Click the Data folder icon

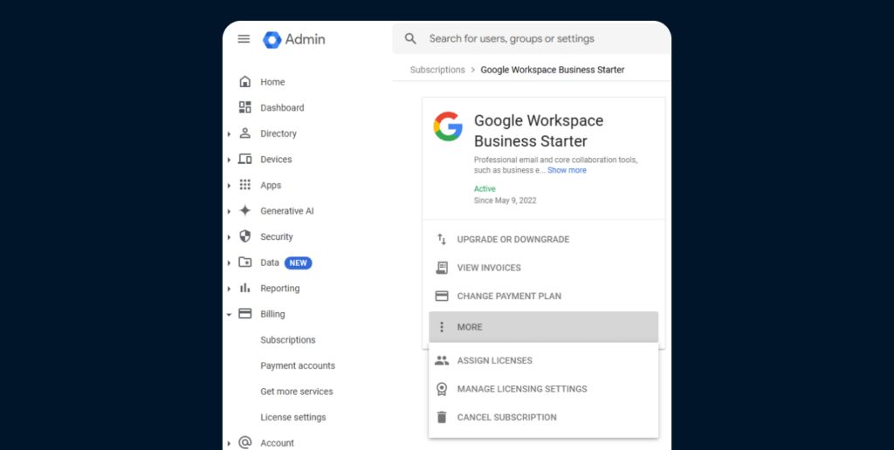245,262
